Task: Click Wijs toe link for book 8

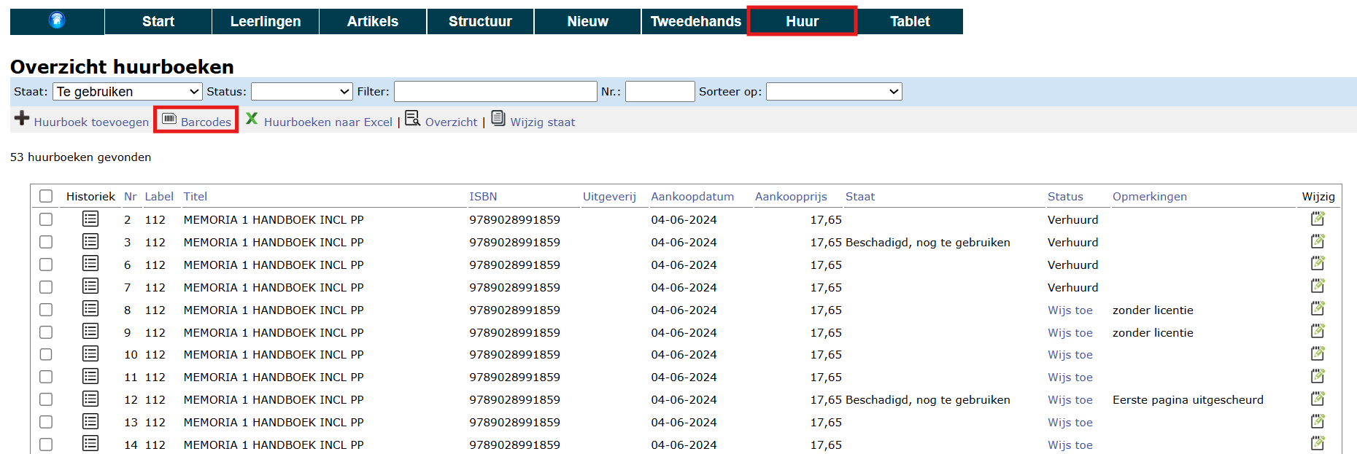Action: pyautogui.click(x=1070, y=310)
